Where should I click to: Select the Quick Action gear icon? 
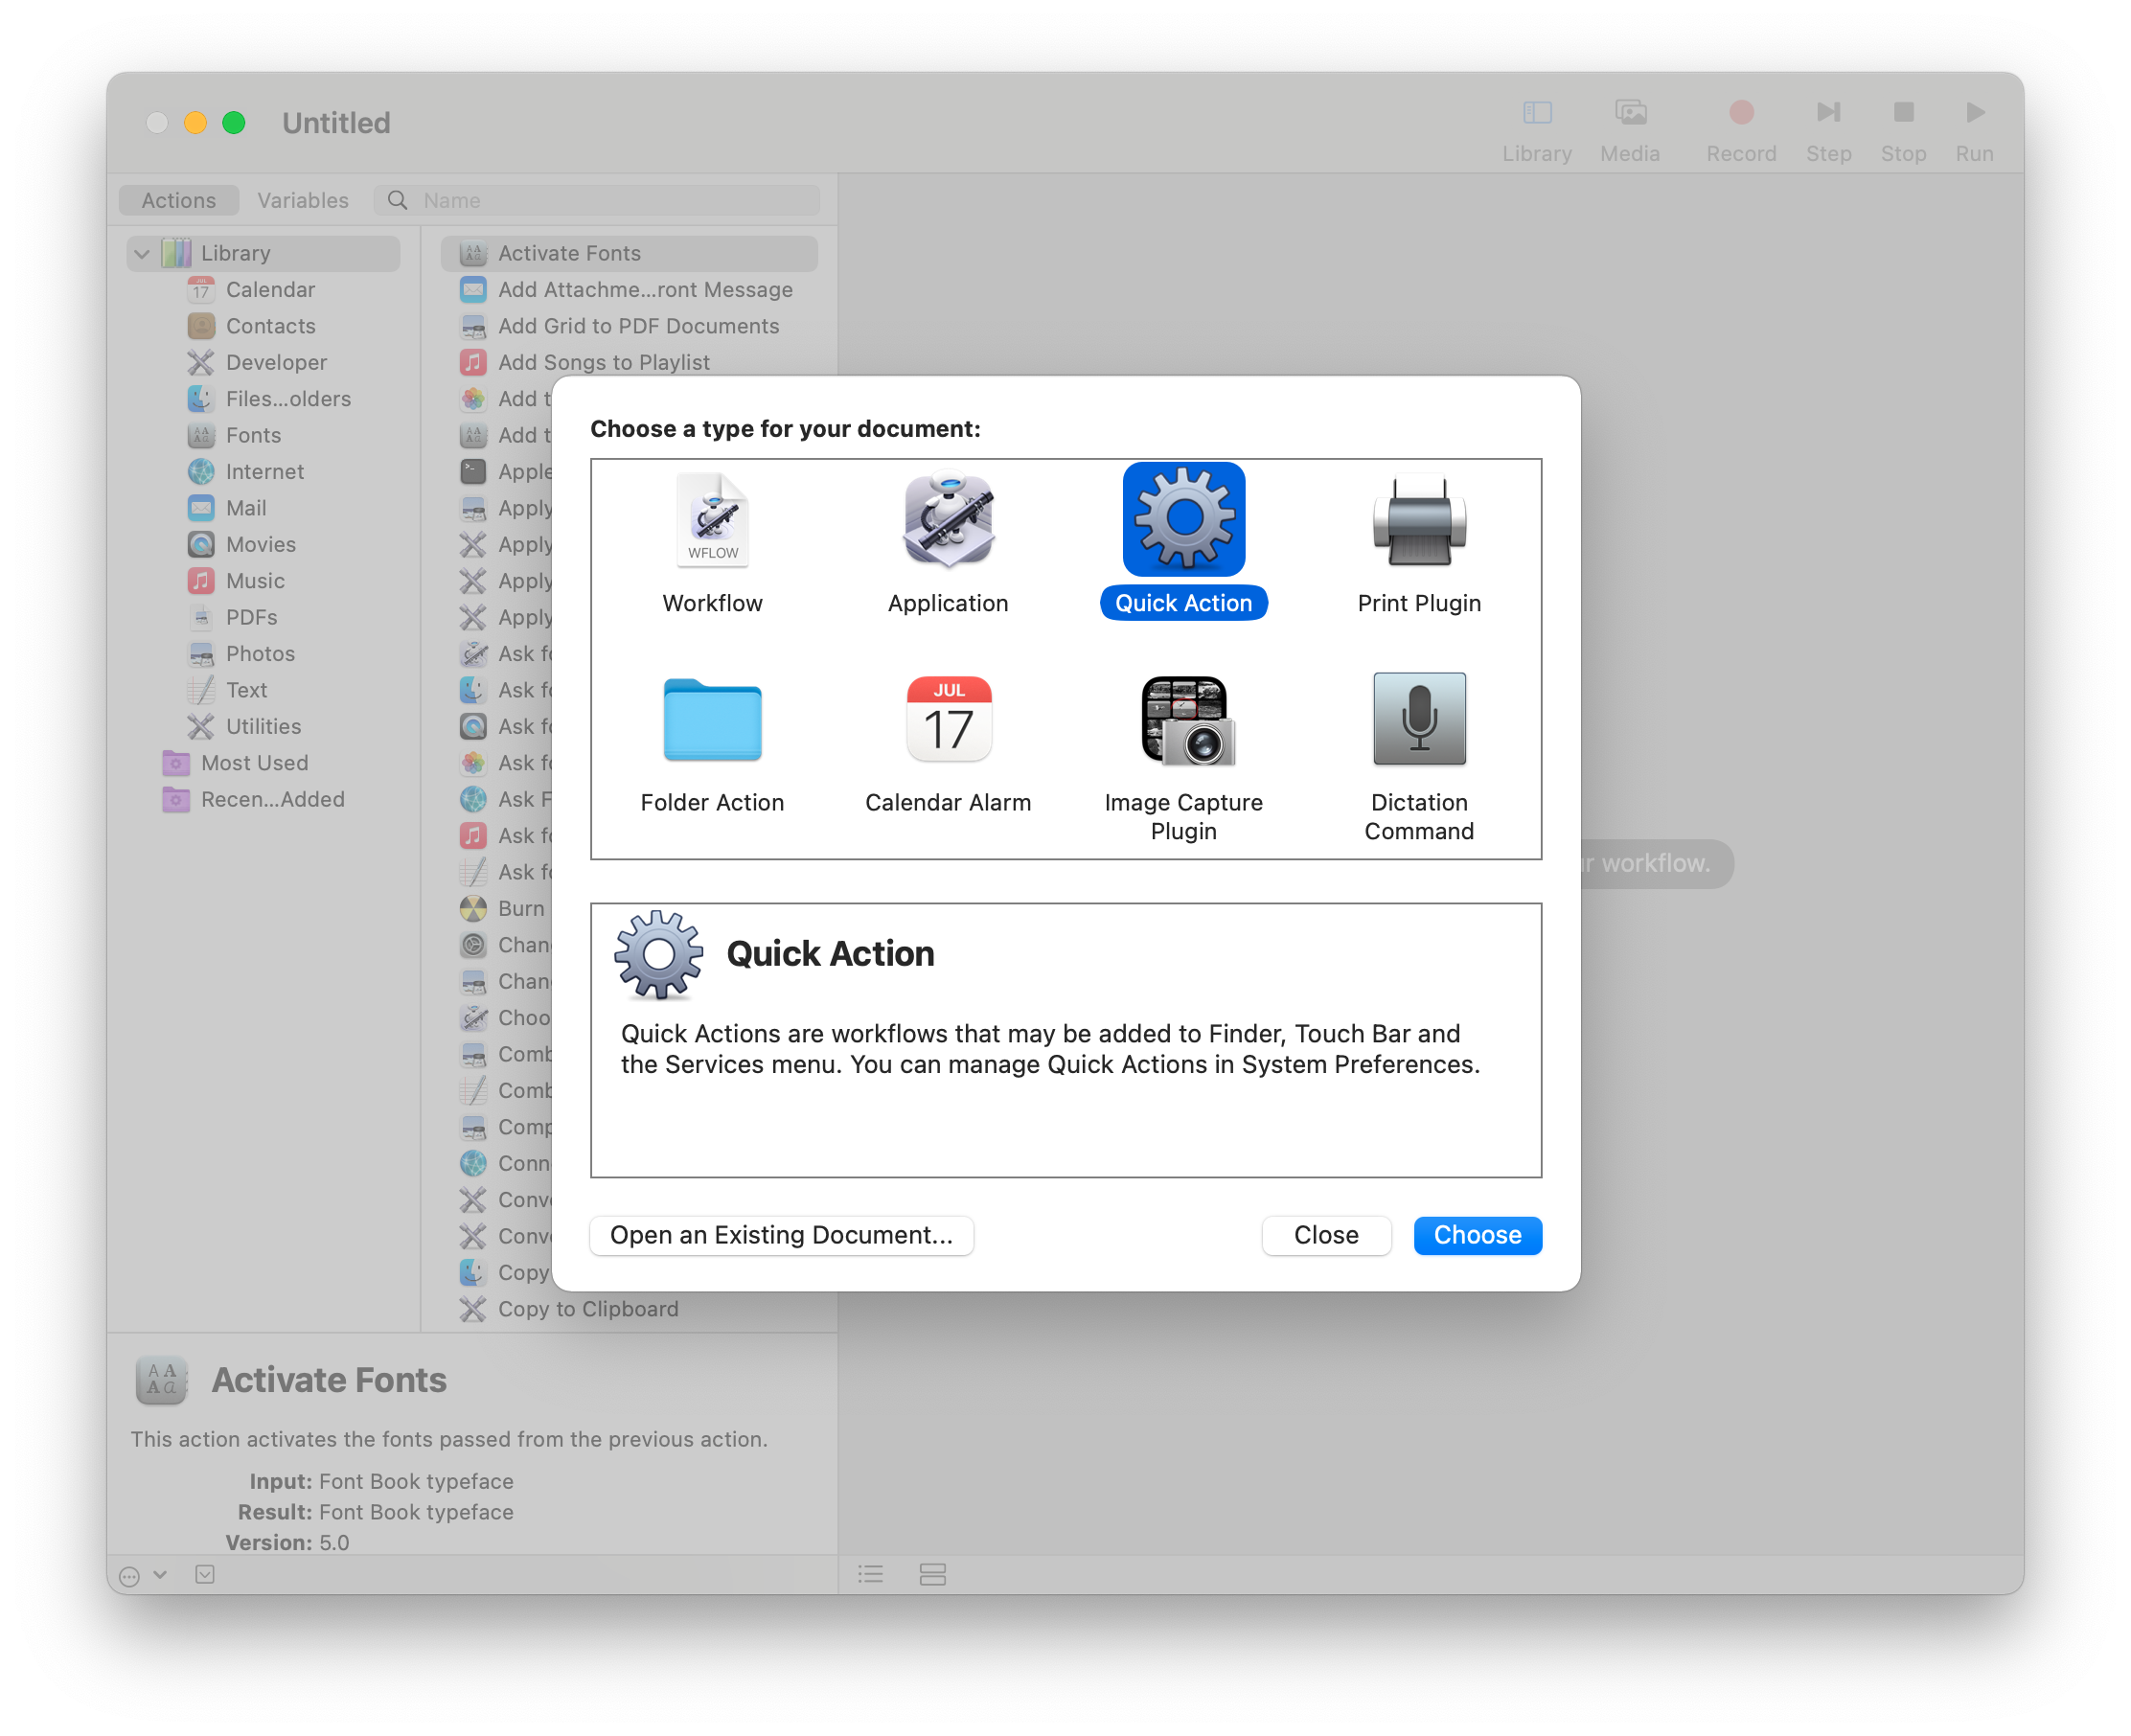coord(1183,520)
